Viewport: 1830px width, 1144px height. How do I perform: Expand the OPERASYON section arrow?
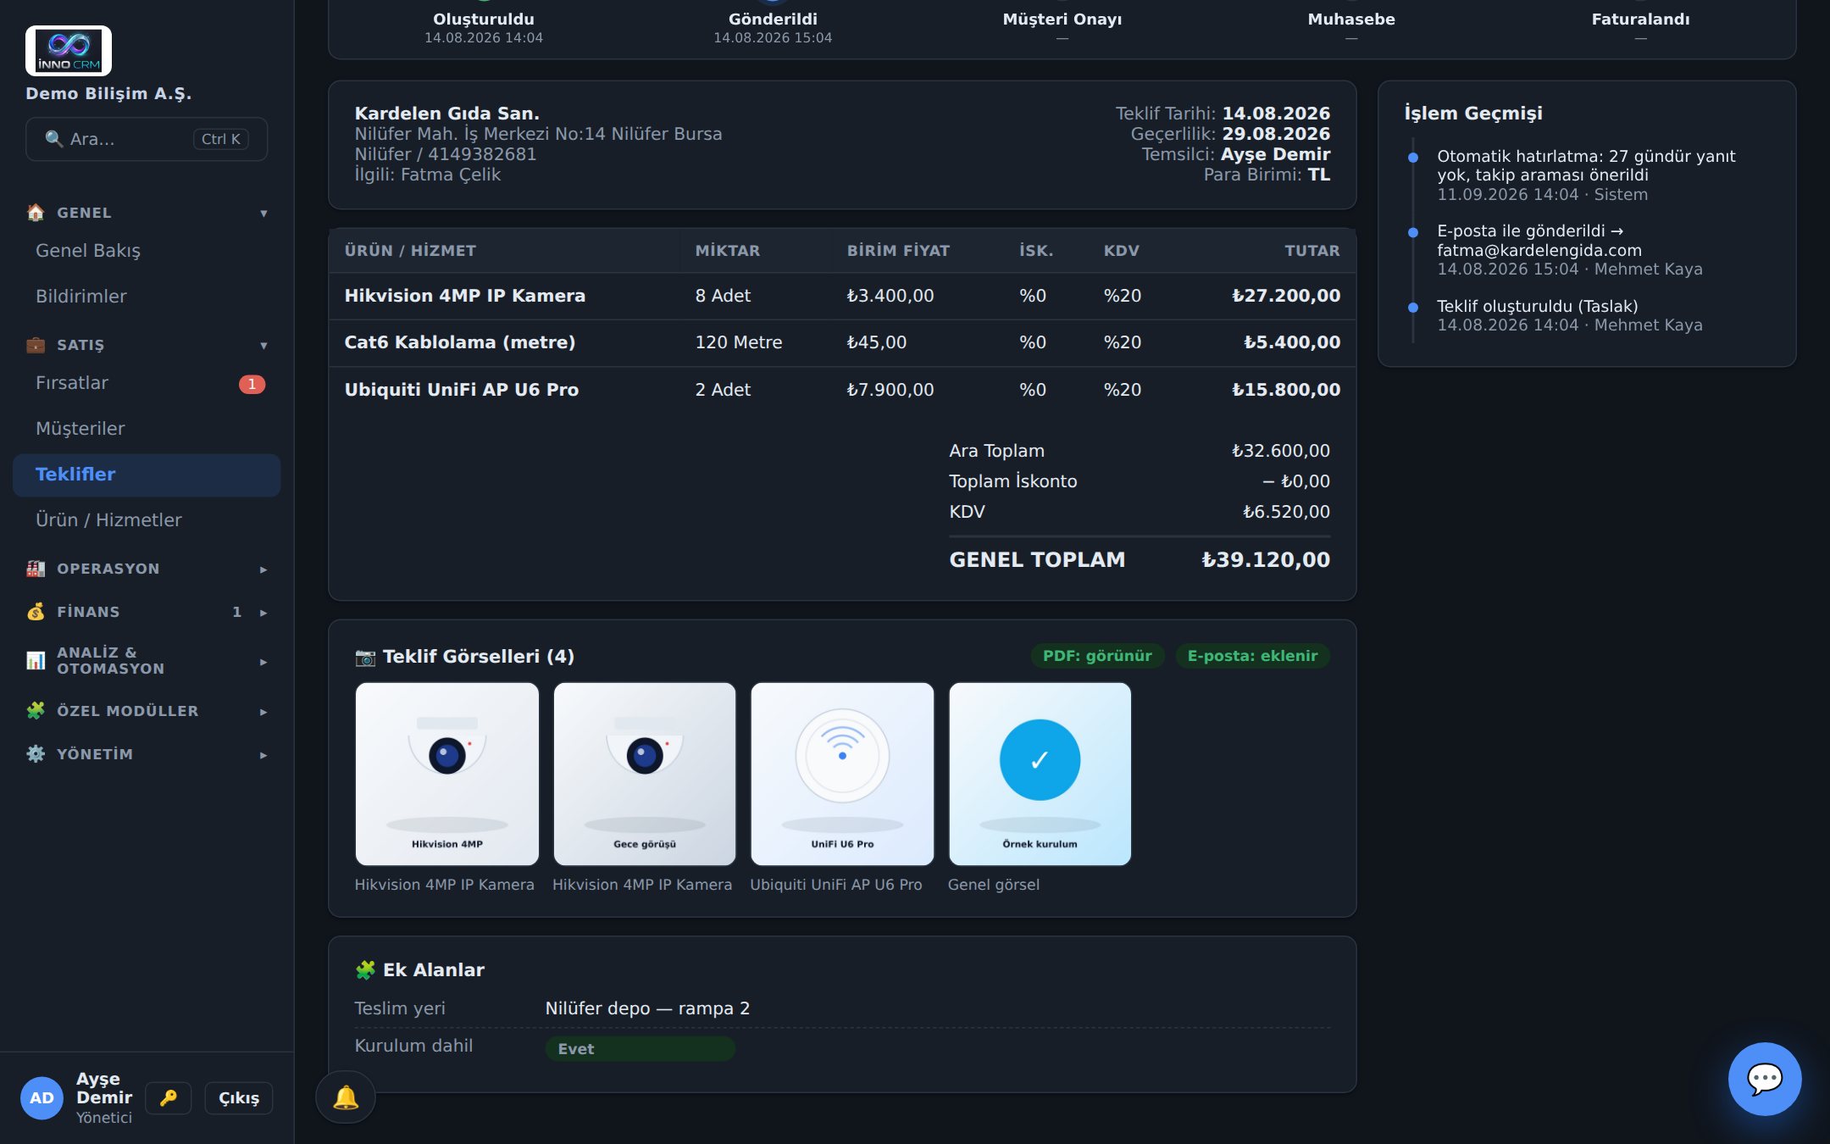[263, 569]
